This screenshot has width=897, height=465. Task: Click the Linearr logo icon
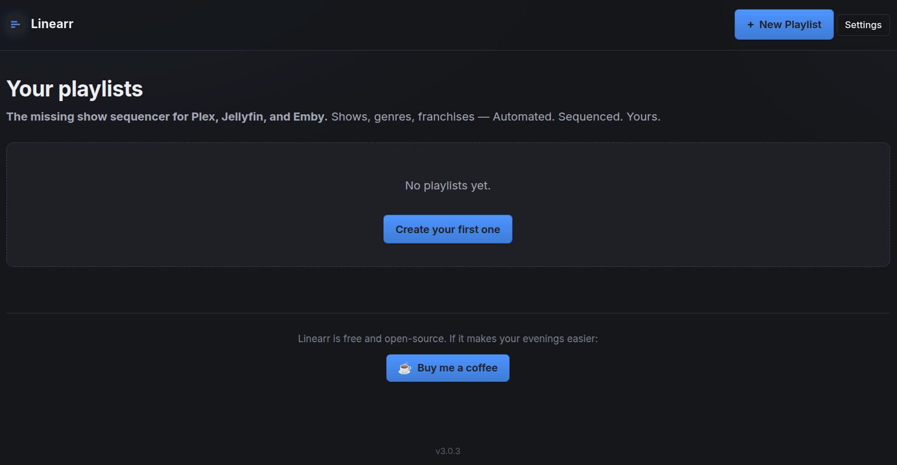[15, 24]
